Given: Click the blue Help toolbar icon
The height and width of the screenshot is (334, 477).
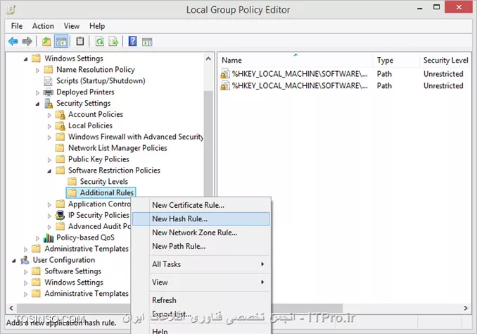Looking at the screenshot, I should (x=133, y=41).
